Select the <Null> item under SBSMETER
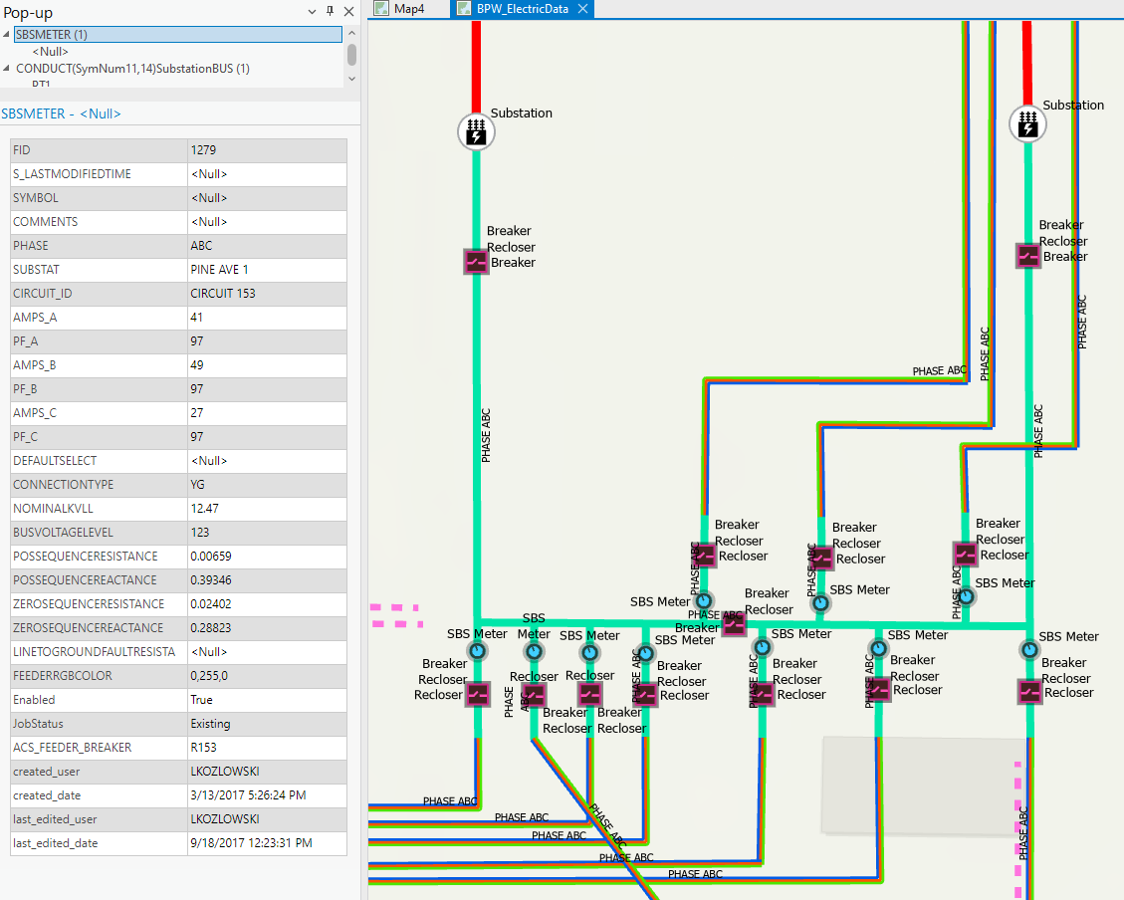 coord(50,51)
